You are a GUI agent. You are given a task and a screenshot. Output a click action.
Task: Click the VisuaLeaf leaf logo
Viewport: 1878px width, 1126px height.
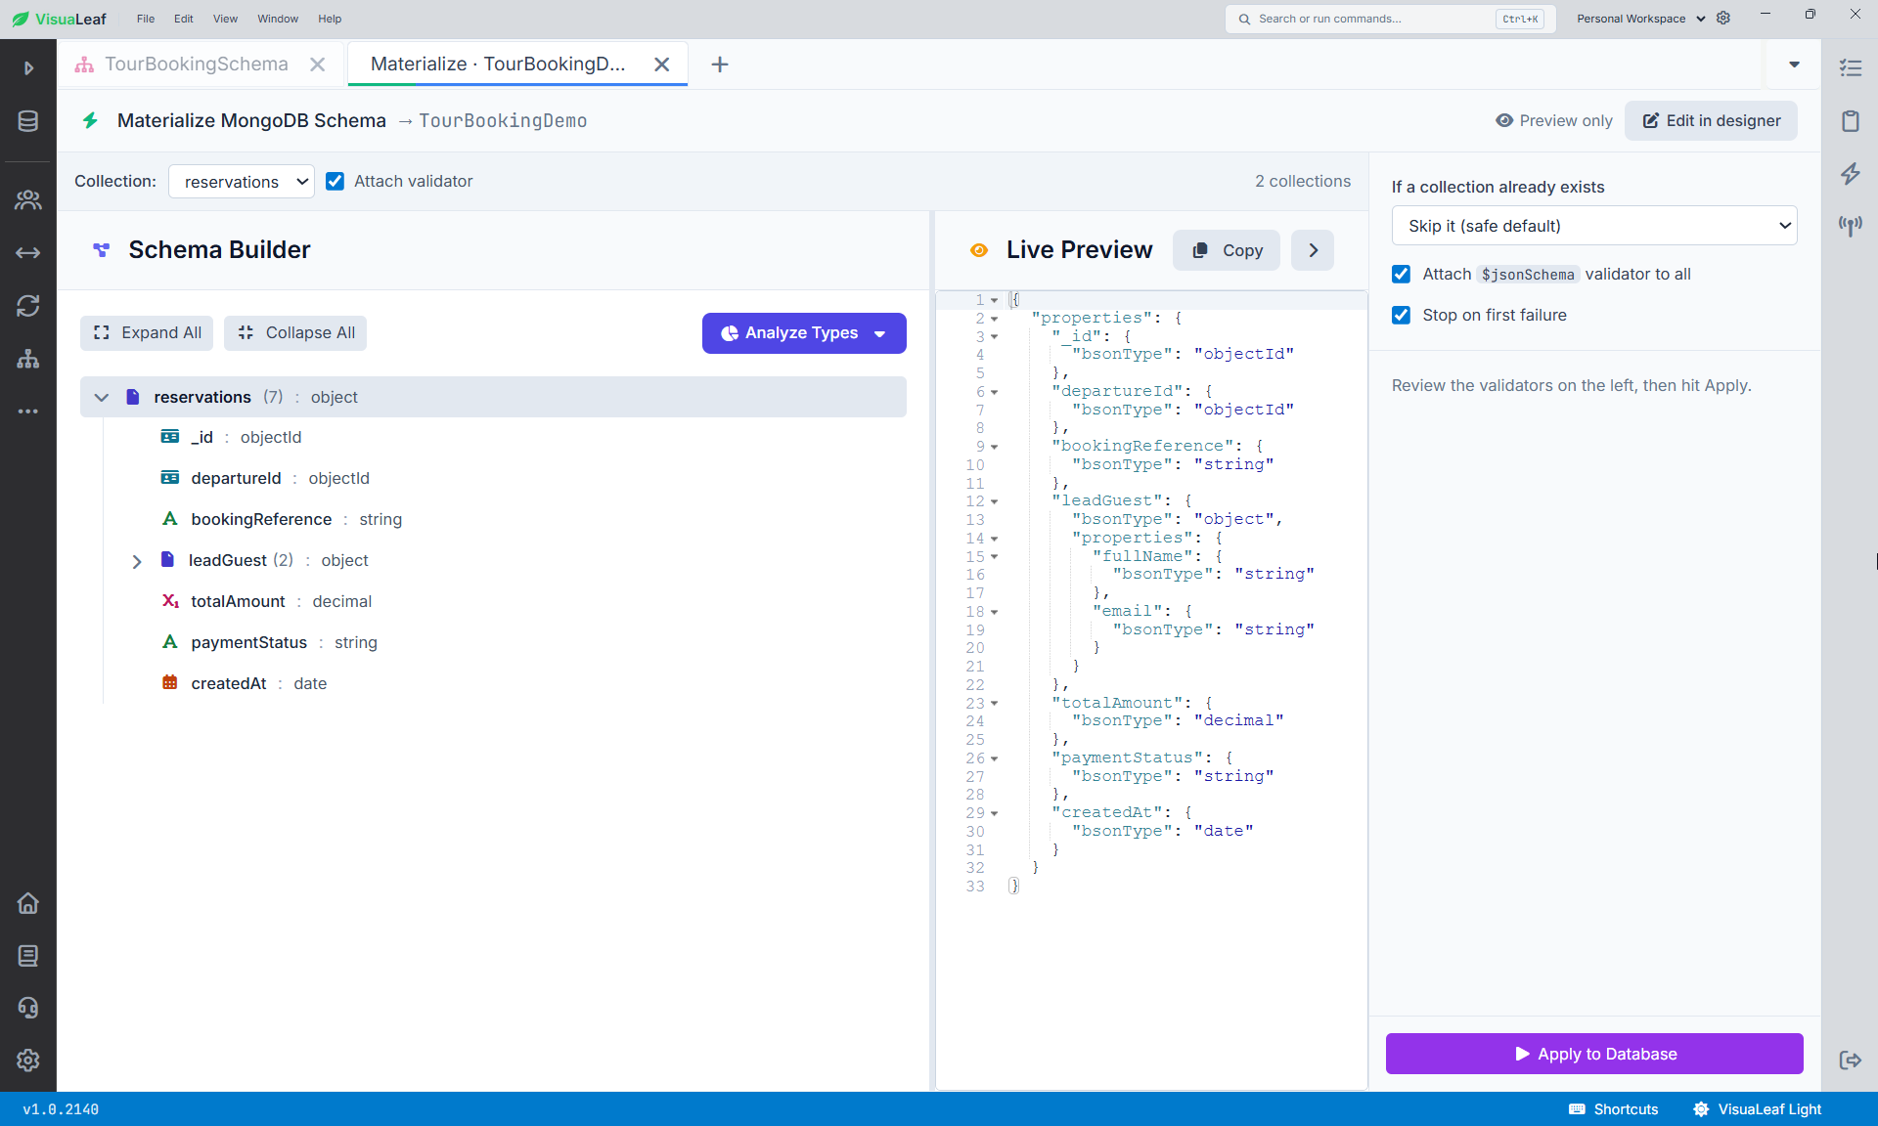(x=21, y=19)
